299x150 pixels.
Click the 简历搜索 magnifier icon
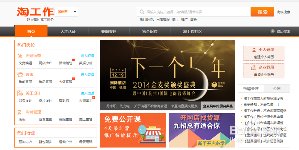pos(273,31)
